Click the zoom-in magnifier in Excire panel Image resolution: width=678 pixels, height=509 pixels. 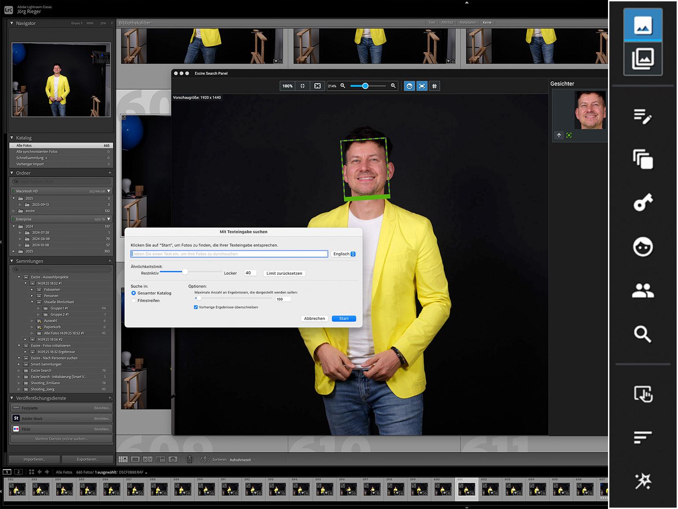coord(393,86)
